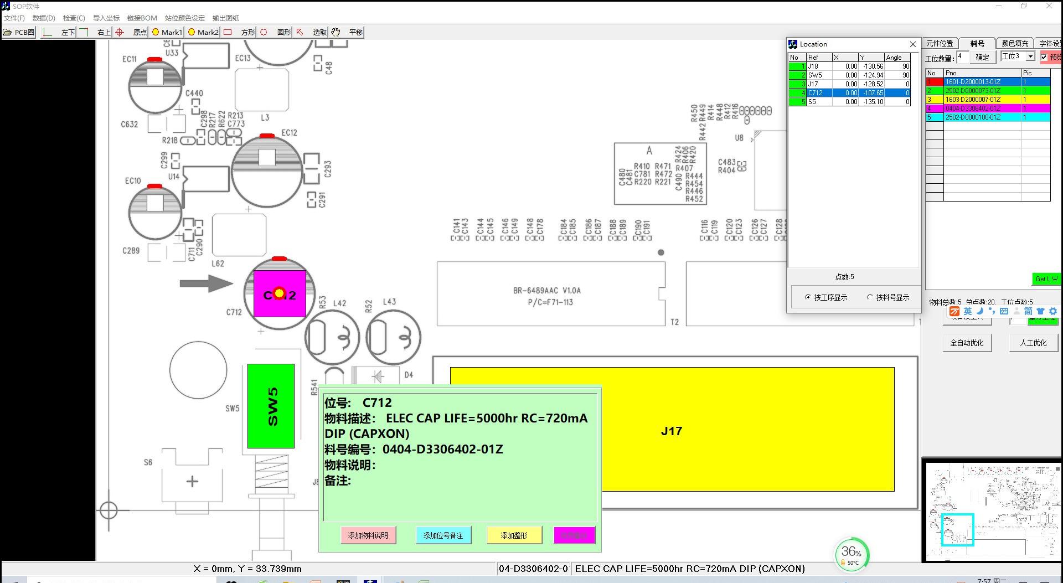This screenshot has height=583, width=1063.
Task: Switch to the 颜色填充 tab
Action: click(1015, 43)
